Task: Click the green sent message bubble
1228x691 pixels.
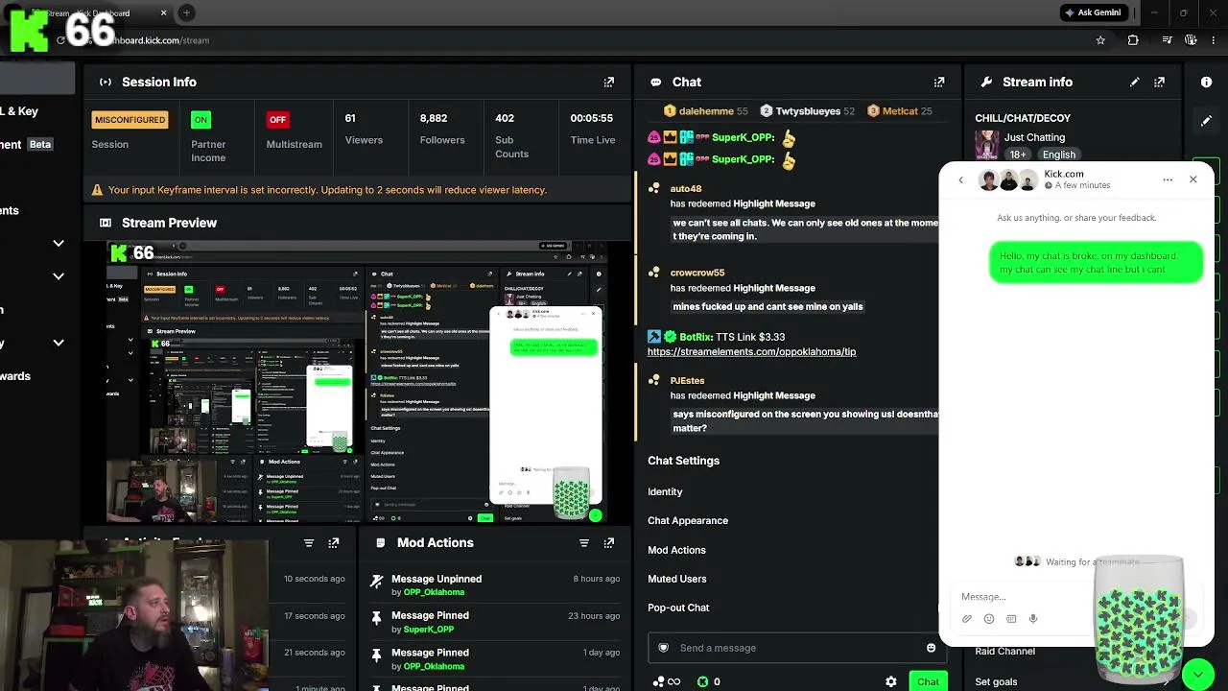Action: coord(1096,262)
